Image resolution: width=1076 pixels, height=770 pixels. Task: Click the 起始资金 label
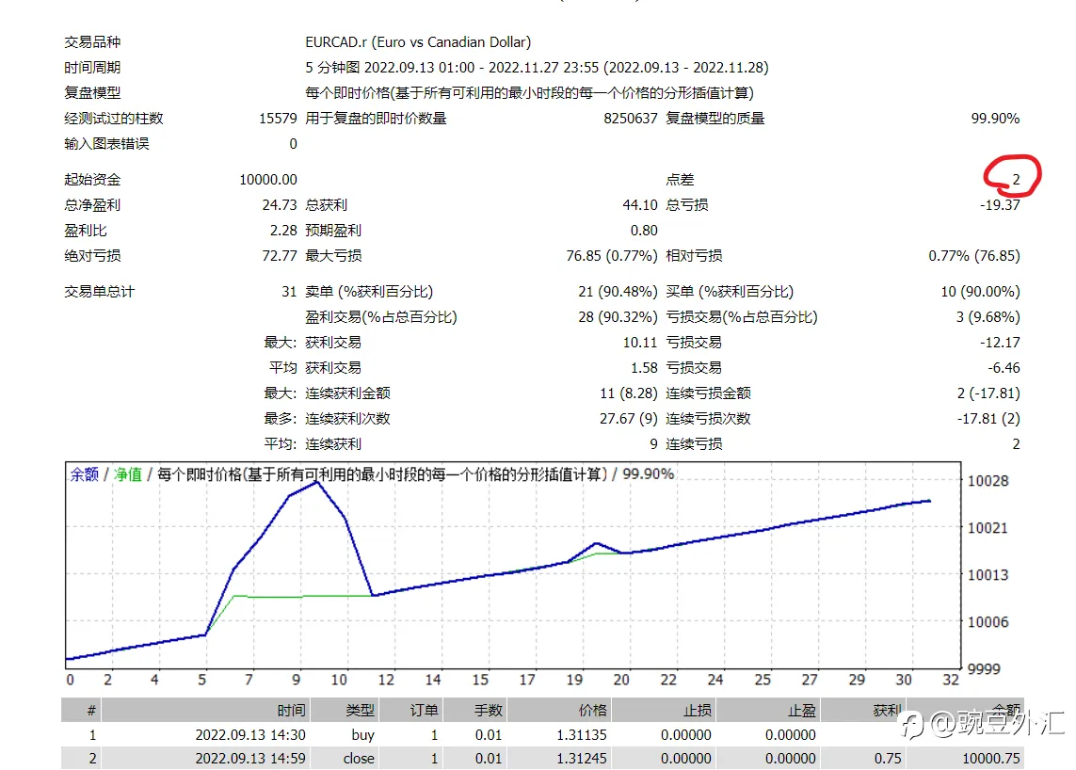92,179
